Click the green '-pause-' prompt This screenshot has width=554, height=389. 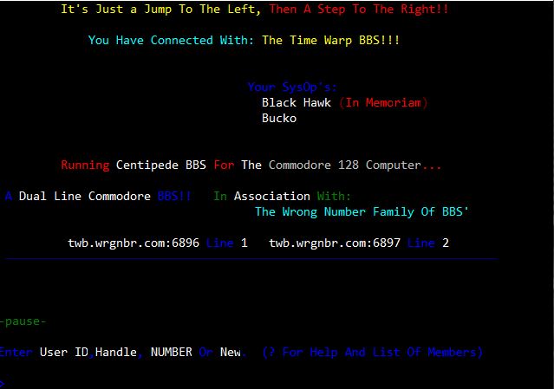[23, 321]
